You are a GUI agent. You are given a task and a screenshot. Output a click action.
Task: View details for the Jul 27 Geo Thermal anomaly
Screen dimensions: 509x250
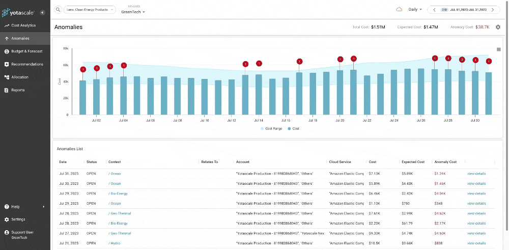pyautogui.click(x=476, y=233)
